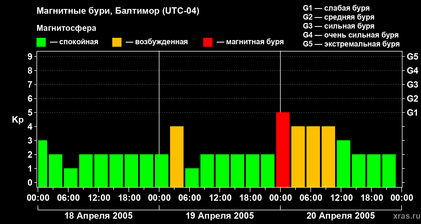Click the 'G3 — сильная буря' description
Screen dimensions: 421x224
coord(338,26)
